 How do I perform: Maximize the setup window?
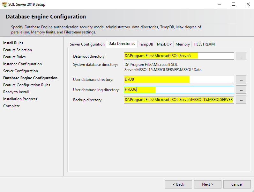234,4
